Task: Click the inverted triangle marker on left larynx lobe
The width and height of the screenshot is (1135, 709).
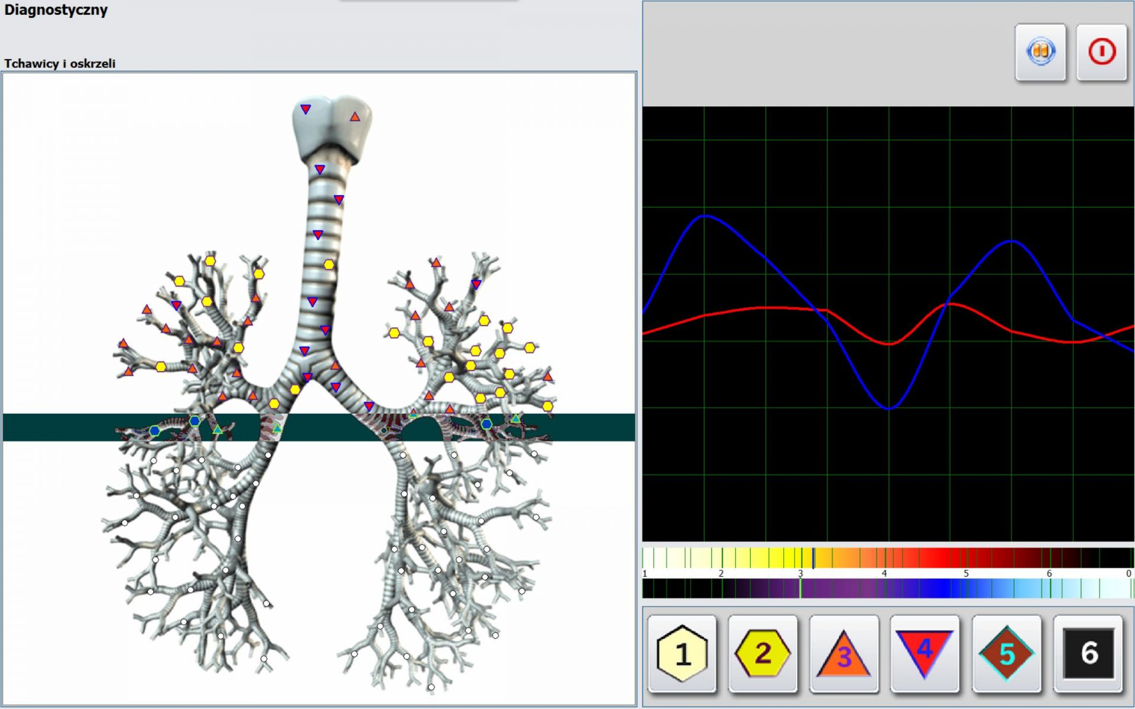Action: [306, 109]
